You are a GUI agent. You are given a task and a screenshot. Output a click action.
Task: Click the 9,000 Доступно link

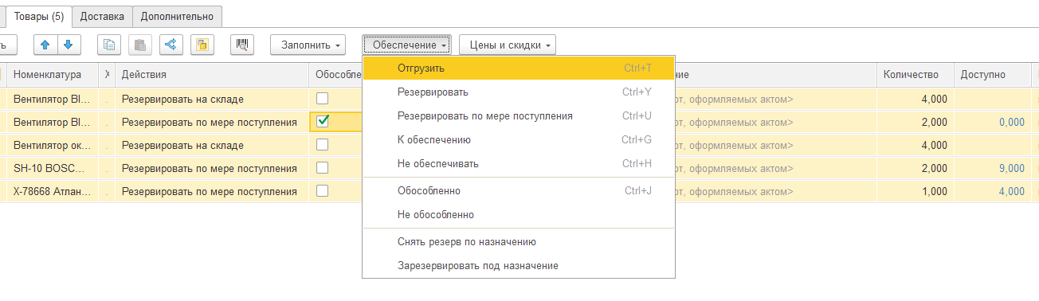pyautogui.click(x=1011, y=168)
